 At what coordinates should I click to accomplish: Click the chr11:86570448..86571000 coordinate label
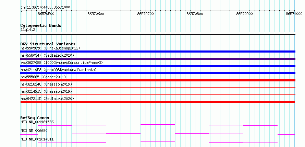(x=45, y=8)
